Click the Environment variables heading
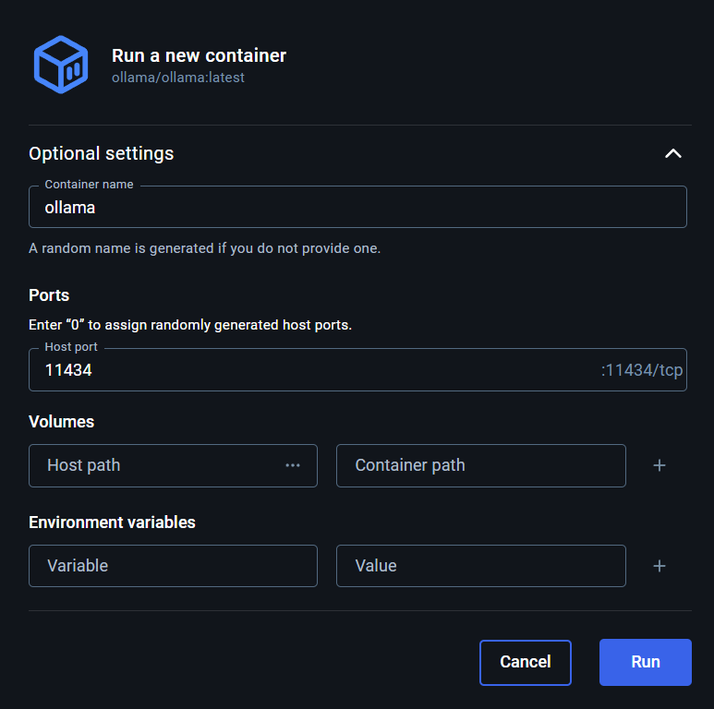 click(112, 523)
